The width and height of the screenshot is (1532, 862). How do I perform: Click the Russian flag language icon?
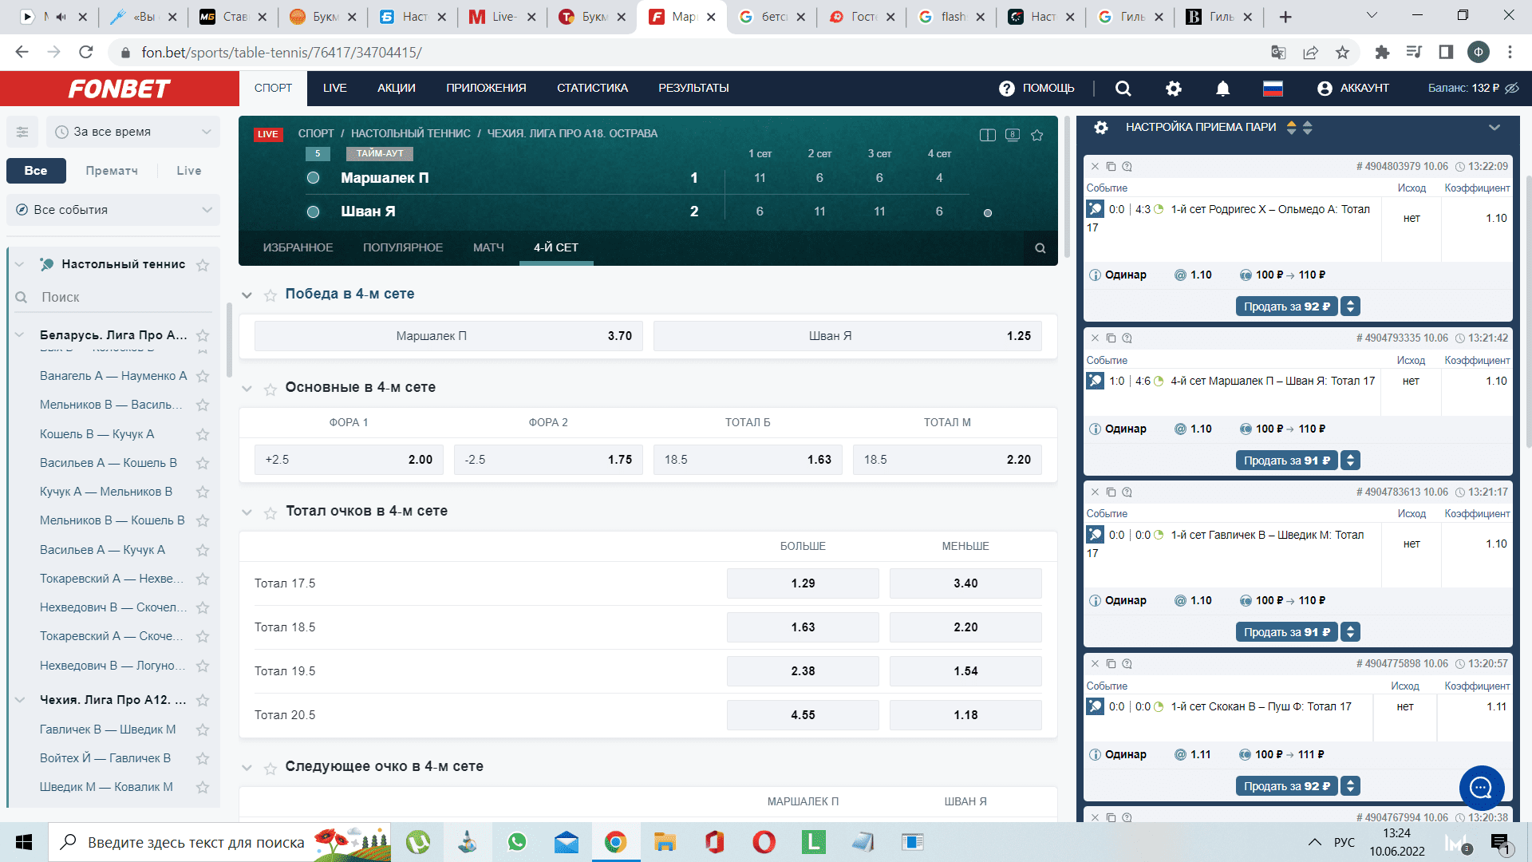coord(1273,89)
